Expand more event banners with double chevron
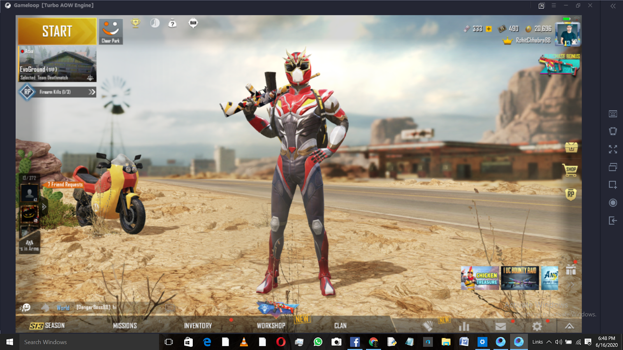The height and width of the screenshot is (350, 623). (572, 285)
